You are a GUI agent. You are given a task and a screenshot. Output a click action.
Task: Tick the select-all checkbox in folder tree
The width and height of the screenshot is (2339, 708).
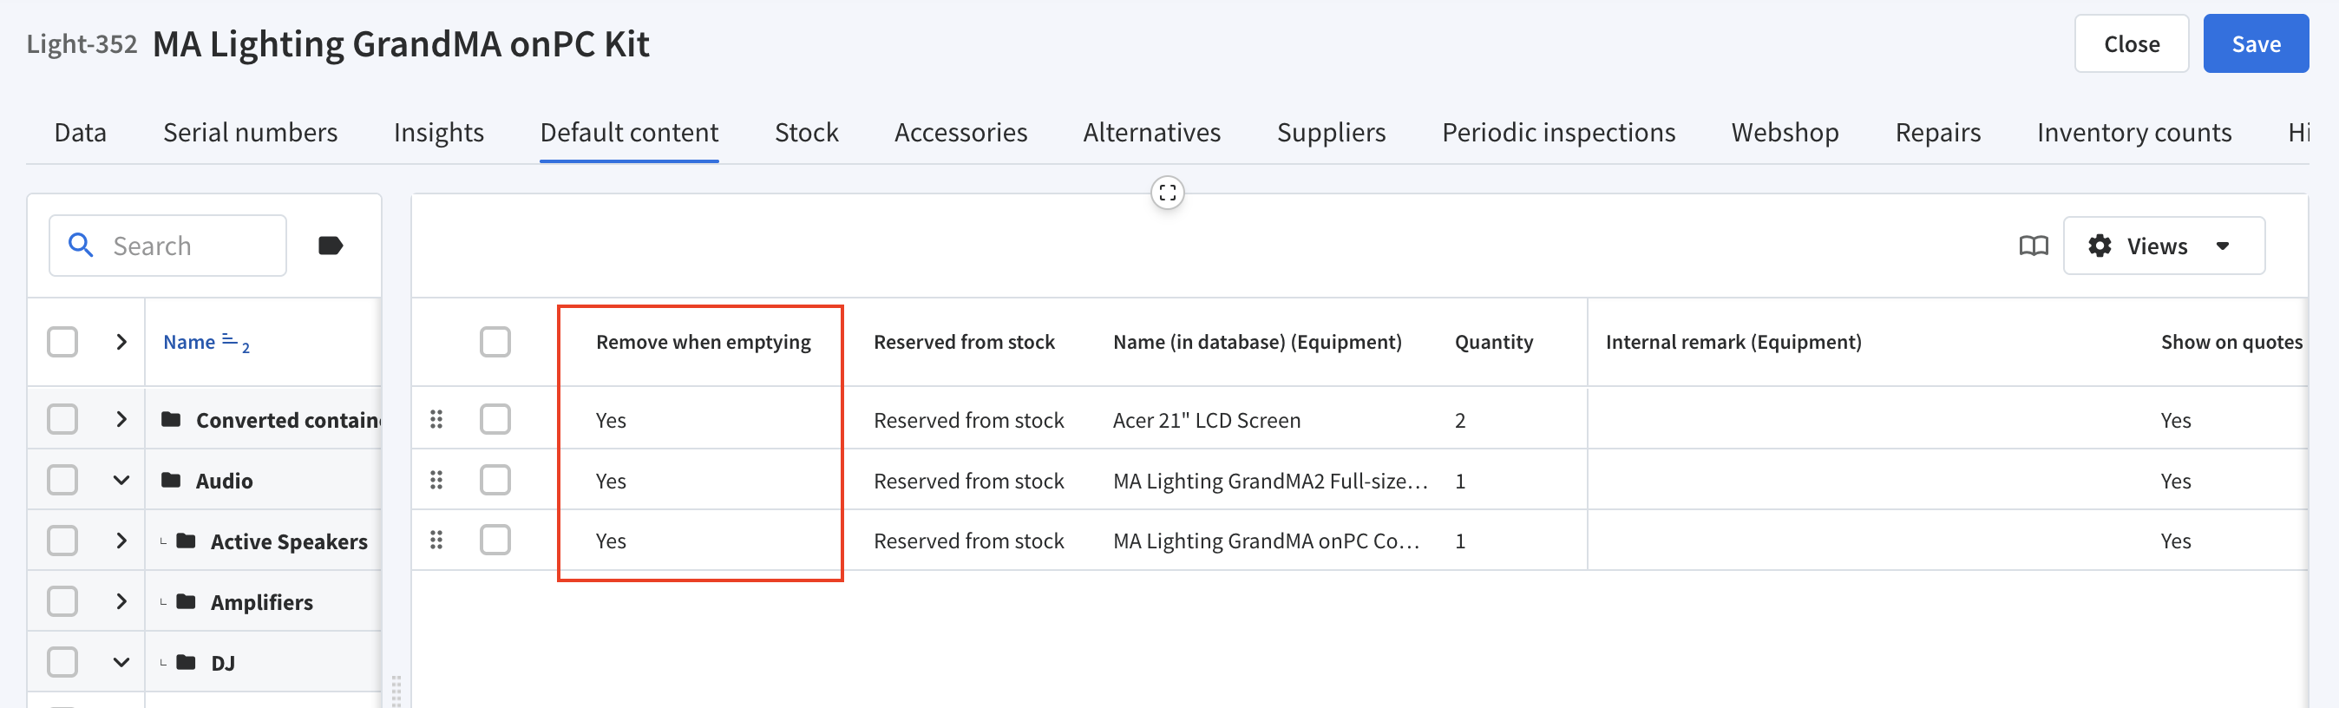(x=62, y=342)
